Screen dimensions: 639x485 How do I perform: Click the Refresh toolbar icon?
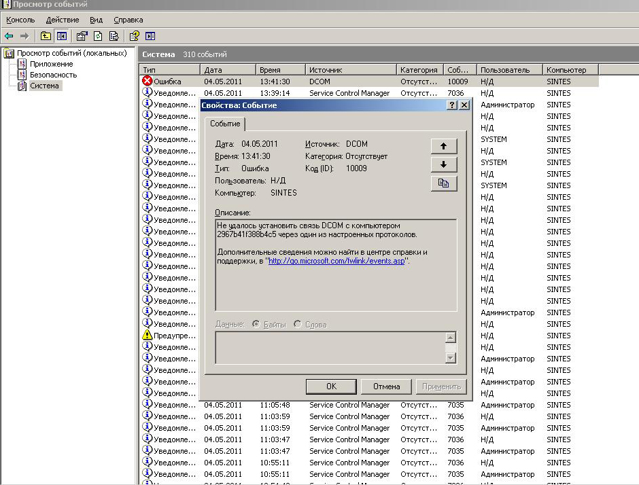coord(98,36)
